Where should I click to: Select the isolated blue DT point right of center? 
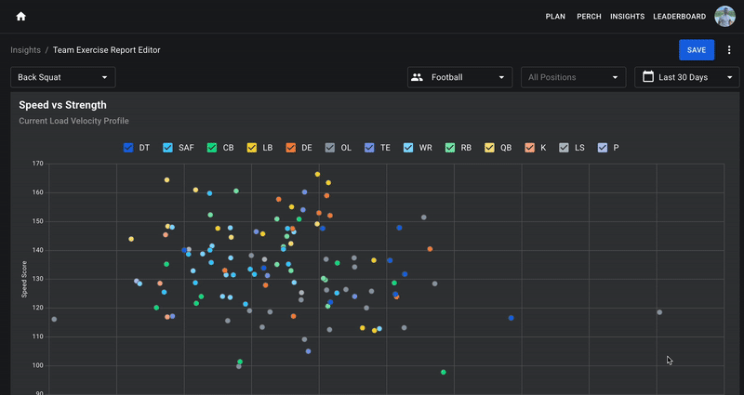(x=511, y=318)
